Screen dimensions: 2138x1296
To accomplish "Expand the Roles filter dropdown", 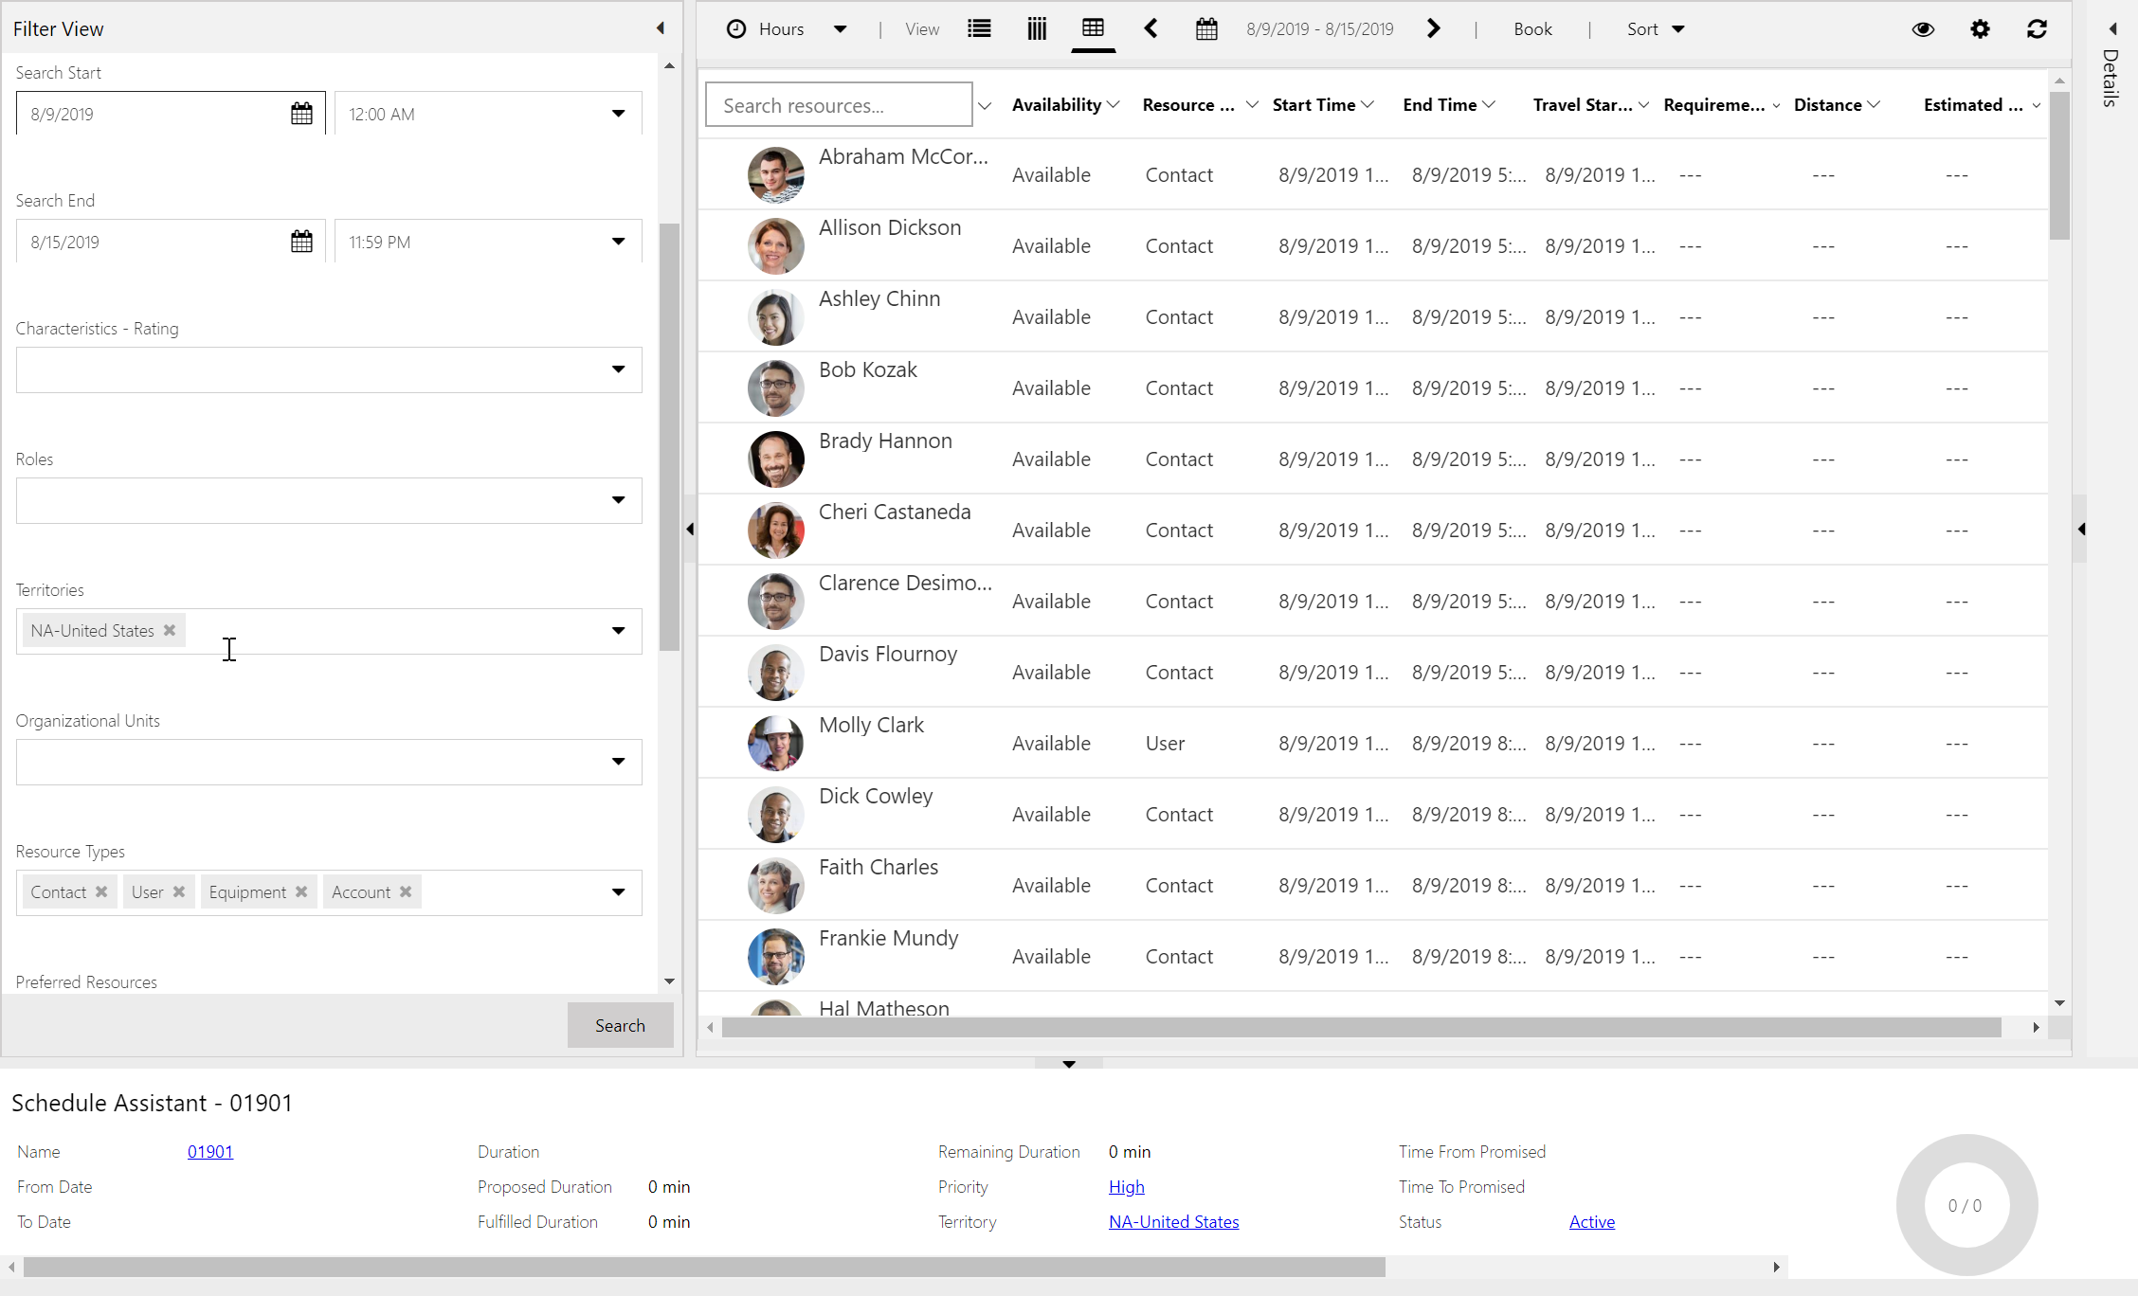I will [x=617, y=499].
